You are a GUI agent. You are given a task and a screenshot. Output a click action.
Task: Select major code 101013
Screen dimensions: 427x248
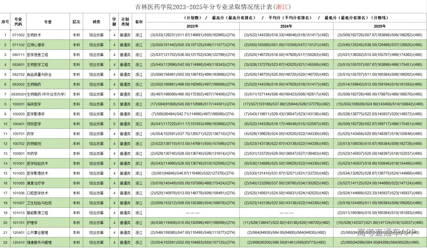point(18,213)
